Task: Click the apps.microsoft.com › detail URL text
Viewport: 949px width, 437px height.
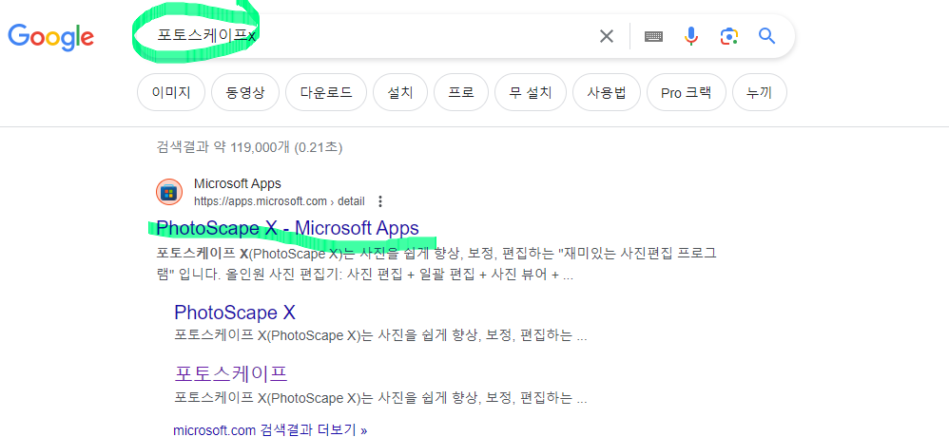Action: point(279,200)
